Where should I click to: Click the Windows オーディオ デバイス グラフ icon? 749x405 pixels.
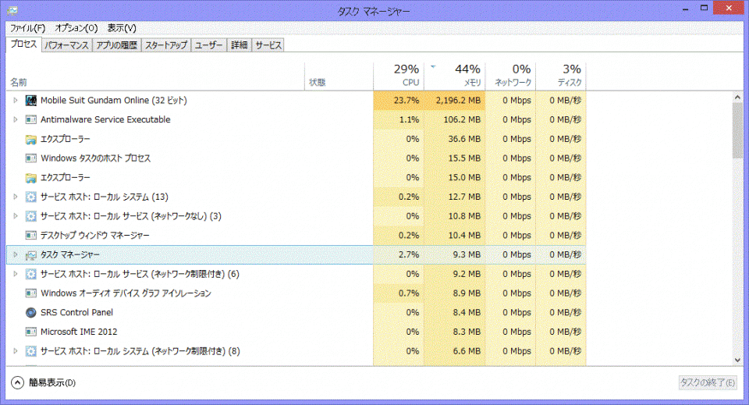pyautogui.click(x=31, y=293)
